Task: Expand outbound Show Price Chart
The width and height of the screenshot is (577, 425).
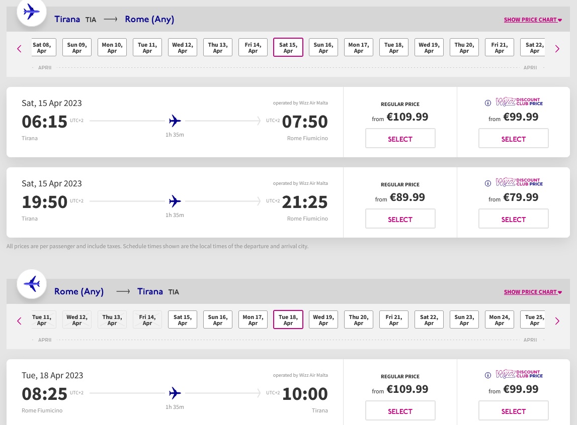Action: pyautogui.click(x=533, y=20)
